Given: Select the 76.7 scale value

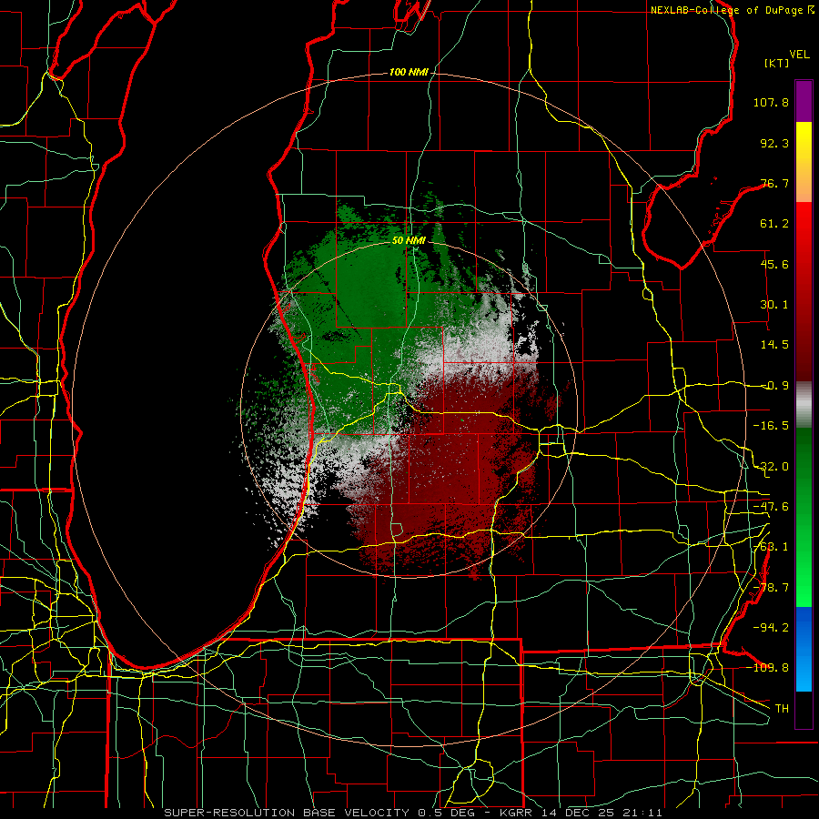Looking at the screenshot, I should 774,183.
